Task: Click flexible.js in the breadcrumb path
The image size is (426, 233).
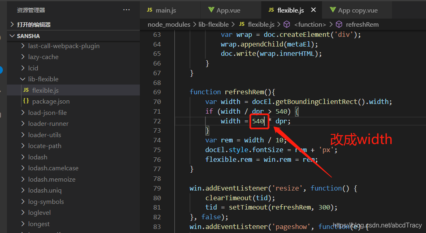Action: pos(261,24)
